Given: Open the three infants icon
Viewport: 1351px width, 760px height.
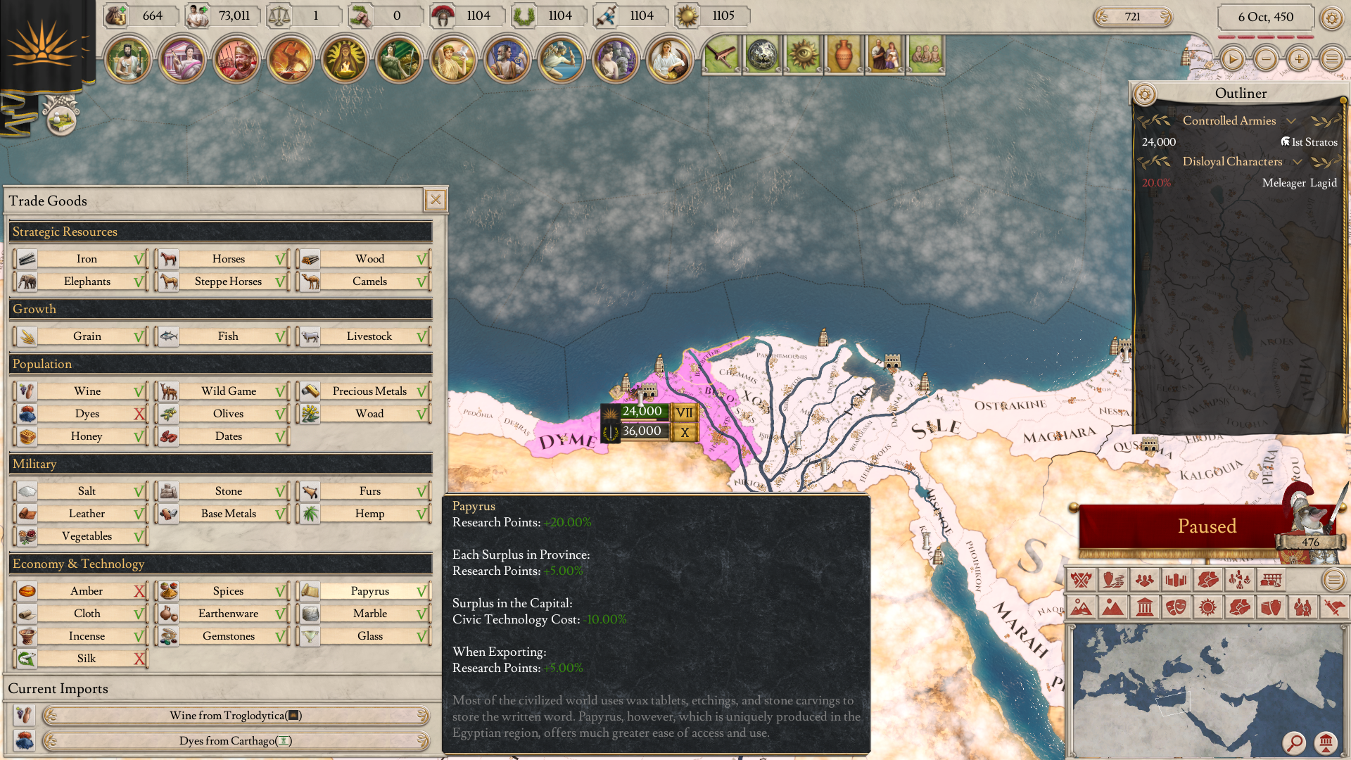Looking at the screenshot, I should point(925,54).
